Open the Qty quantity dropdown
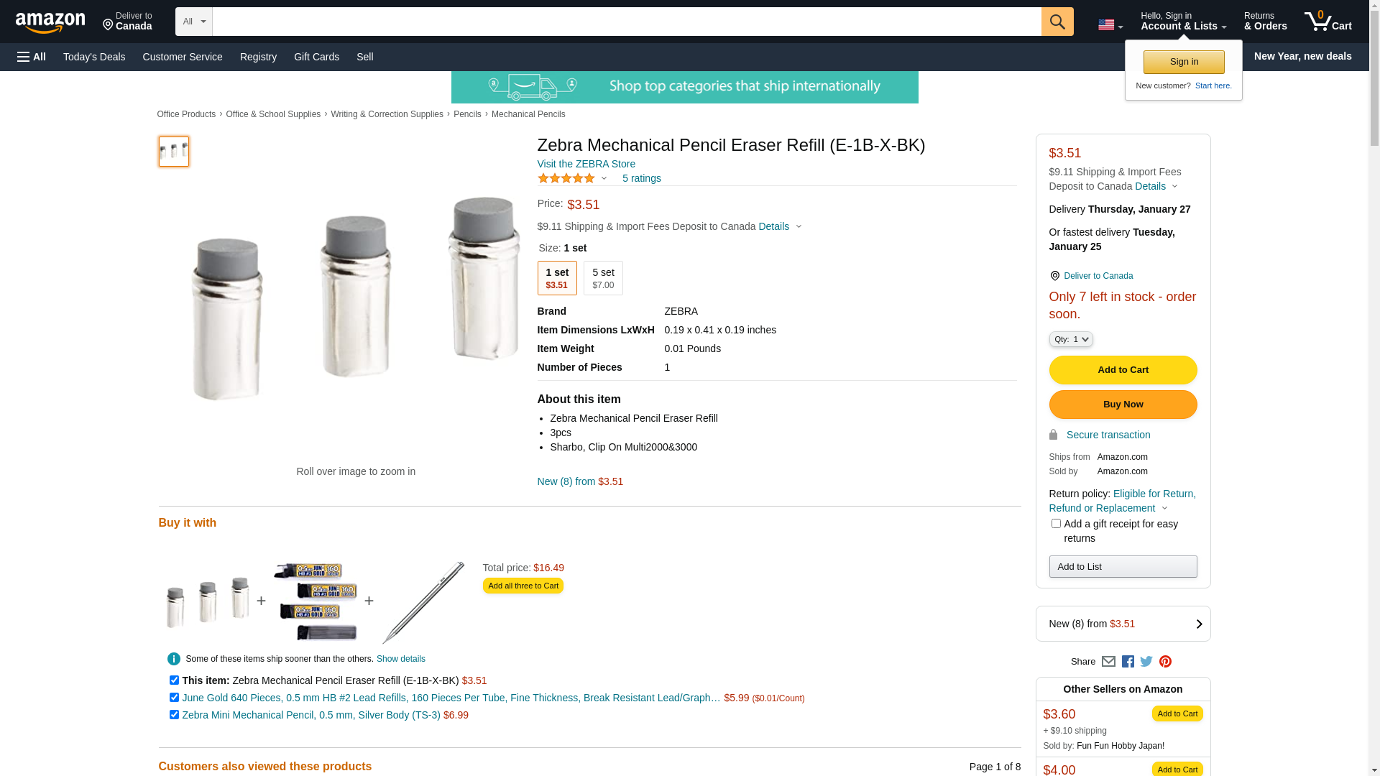This screenshot has height=776, width=1380. tap(1071, 339)
